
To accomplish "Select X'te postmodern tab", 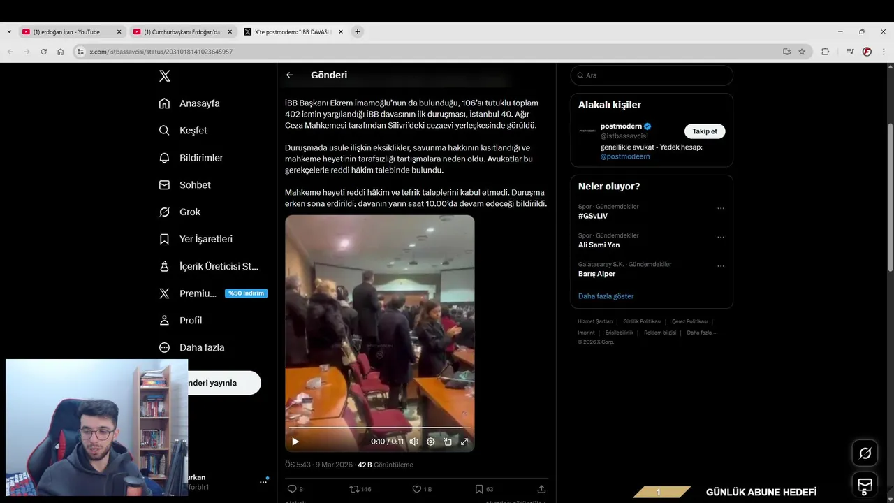I will point(293,31).
